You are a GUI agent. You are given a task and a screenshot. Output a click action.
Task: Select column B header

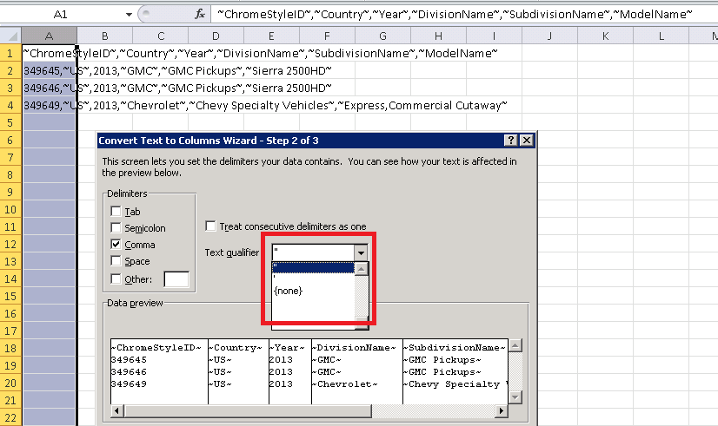105,36
